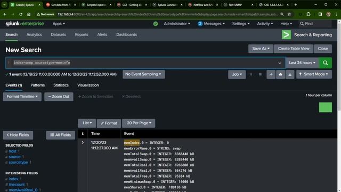Open Activity menu
Screen dimensions: 341x192
pos(265,23)
